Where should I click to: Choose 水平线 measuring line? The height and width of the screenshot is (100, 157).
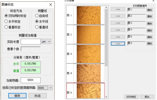[x=42, y=21]
